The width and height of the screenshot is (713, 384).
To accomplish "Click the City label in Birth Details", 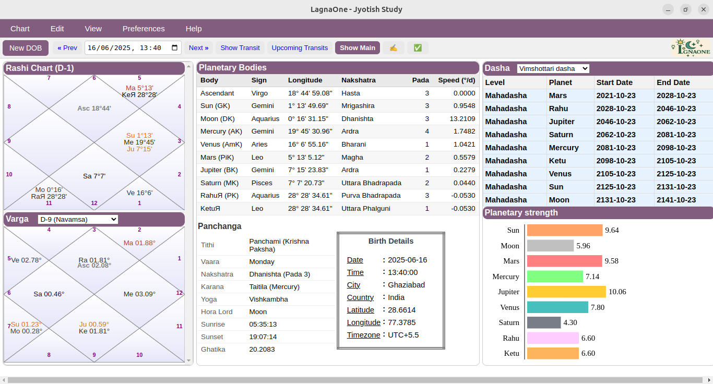I will [353, 285].
